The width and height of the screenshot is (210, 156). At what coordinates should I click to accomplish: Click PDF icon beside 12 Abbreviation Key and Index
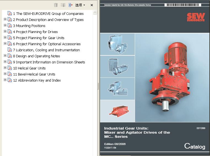click(10, 80)
